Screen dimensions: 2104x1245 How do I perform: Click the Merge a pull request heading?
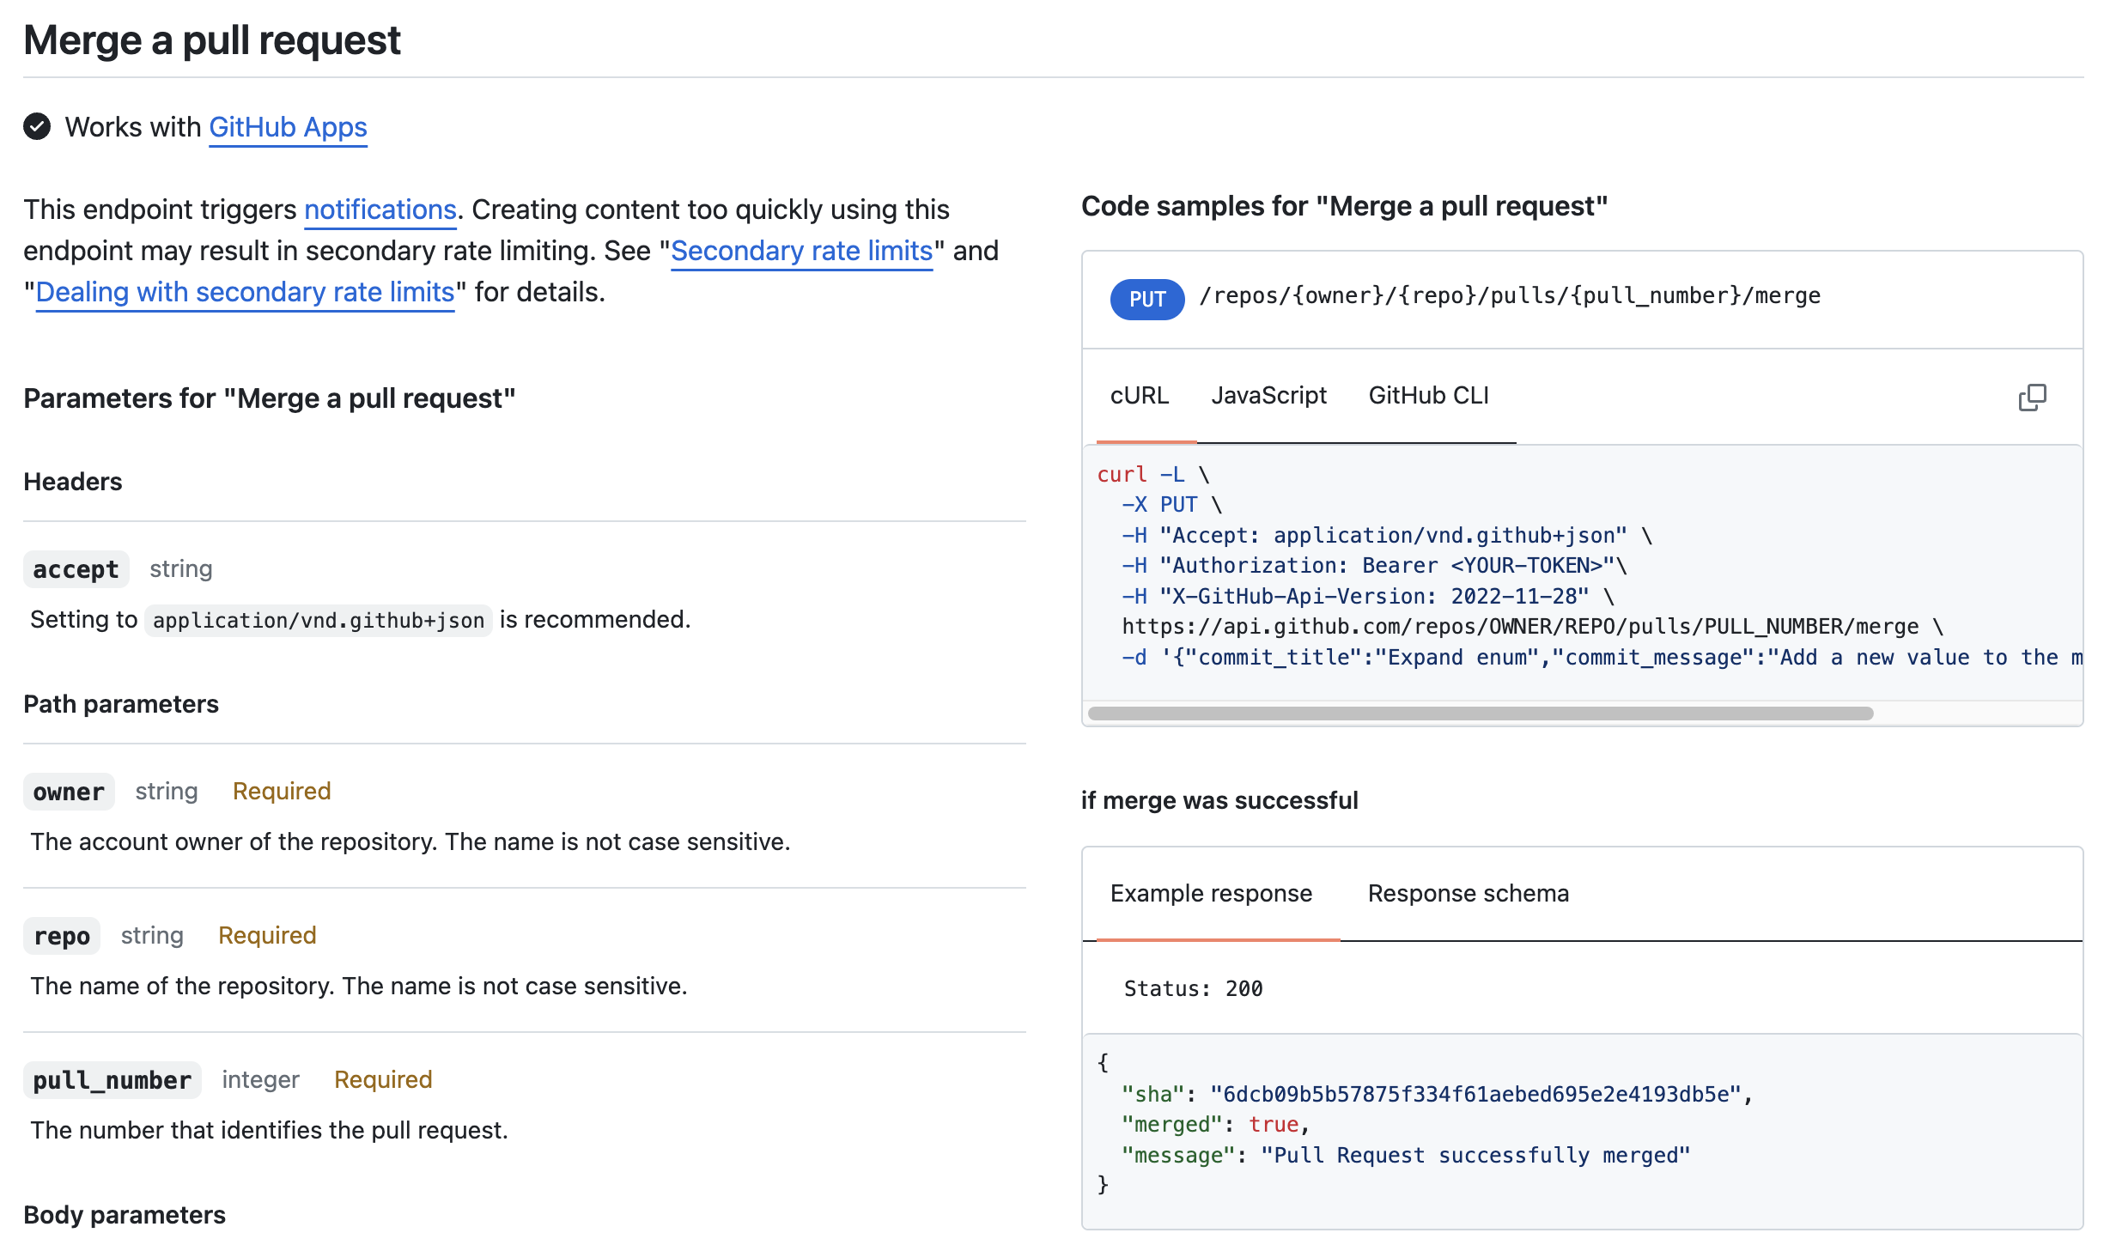click(x=212, y=39)
